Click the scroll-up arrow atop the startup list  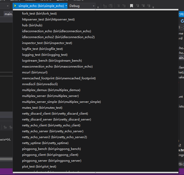[95, 10]
